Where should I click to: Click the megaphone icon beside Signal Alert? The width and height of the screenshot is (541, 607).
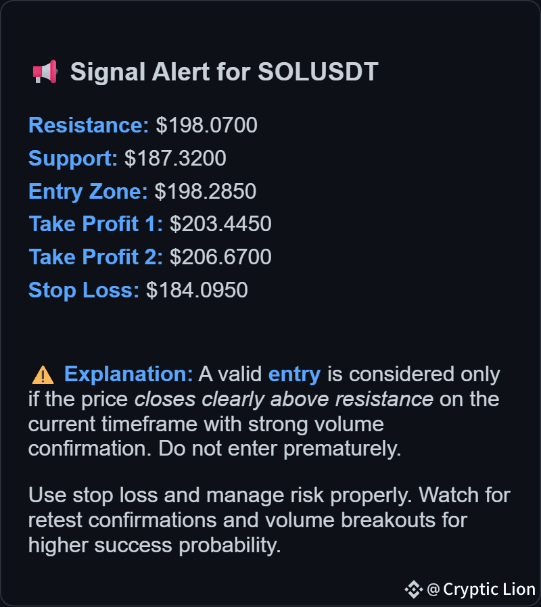point(45,72)
